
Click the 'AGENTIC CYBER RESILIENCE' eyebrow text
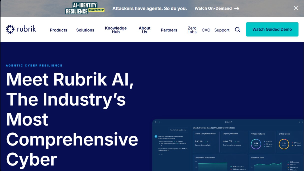coord(34,65)
